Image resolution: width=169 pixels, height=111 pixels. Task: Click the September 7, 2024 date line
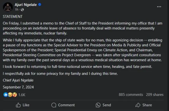tap(18, 87)
